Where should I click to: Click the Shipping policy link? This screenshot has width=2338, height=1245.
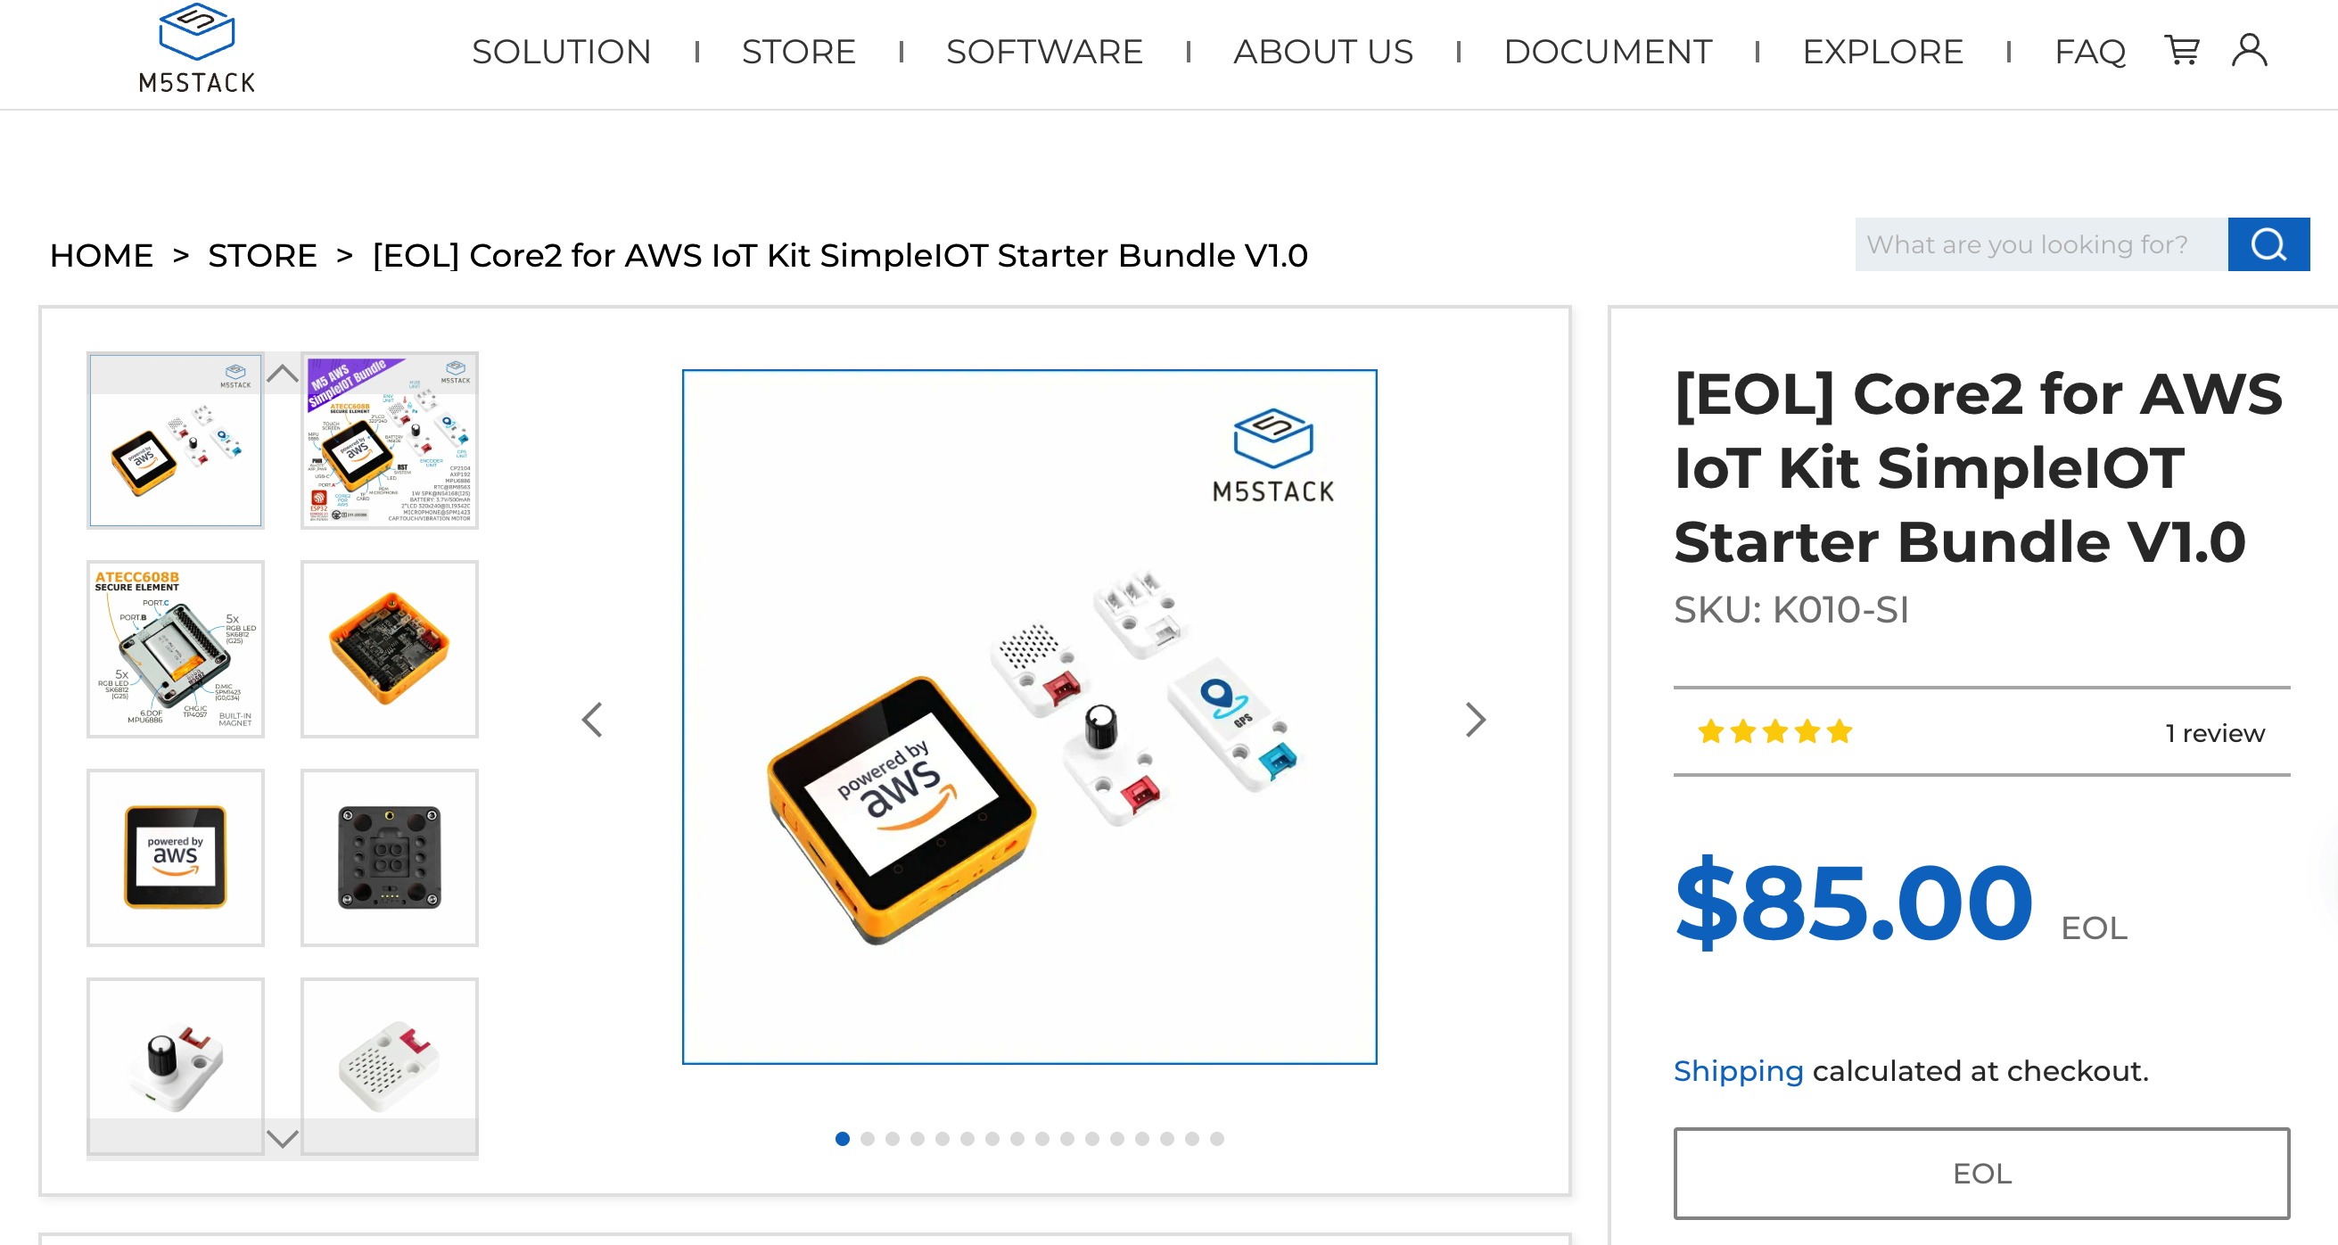point(1737,1071)
